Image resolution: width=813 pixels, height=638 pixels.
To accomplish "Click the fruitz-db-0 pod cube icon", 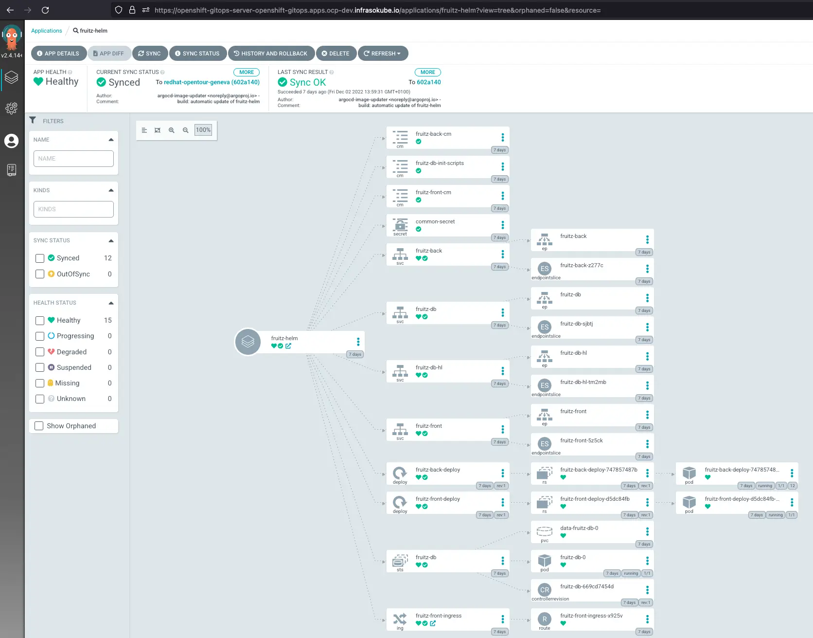I will (545, 560).
